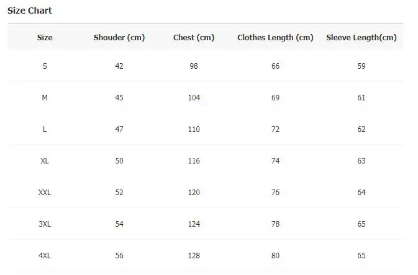Click chest value 104 for size M
418x275 pixels.
click(194, 98)
